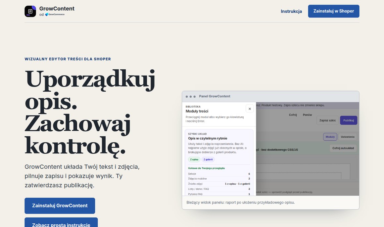Click the Publikuj button

349,120
